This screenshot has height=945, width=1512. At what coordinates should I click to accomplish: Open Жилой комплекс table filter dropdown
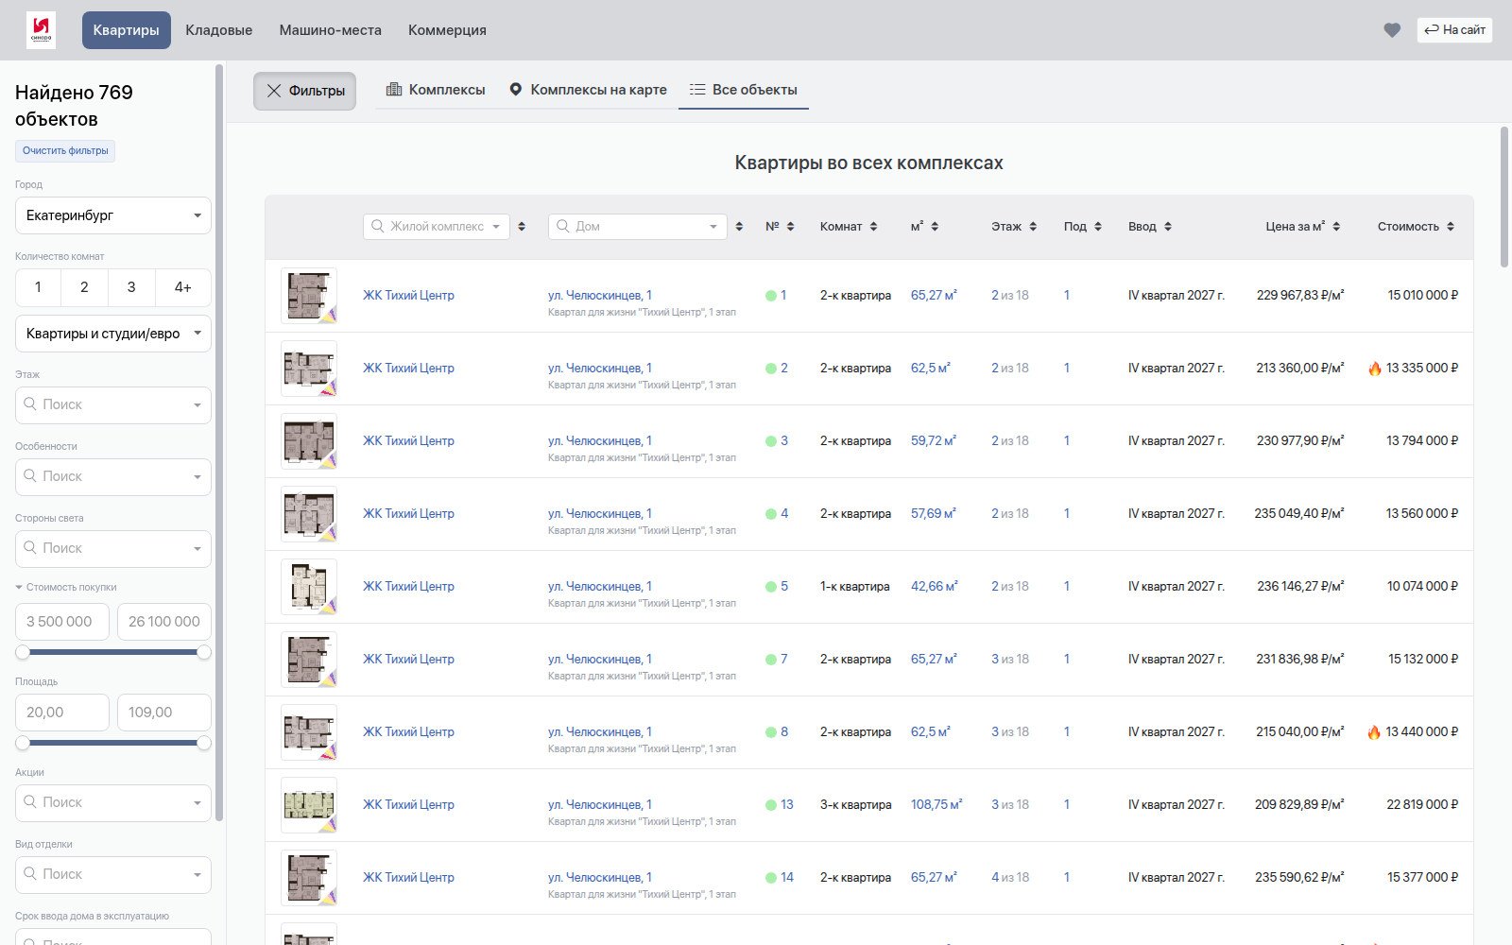[437, 227]
